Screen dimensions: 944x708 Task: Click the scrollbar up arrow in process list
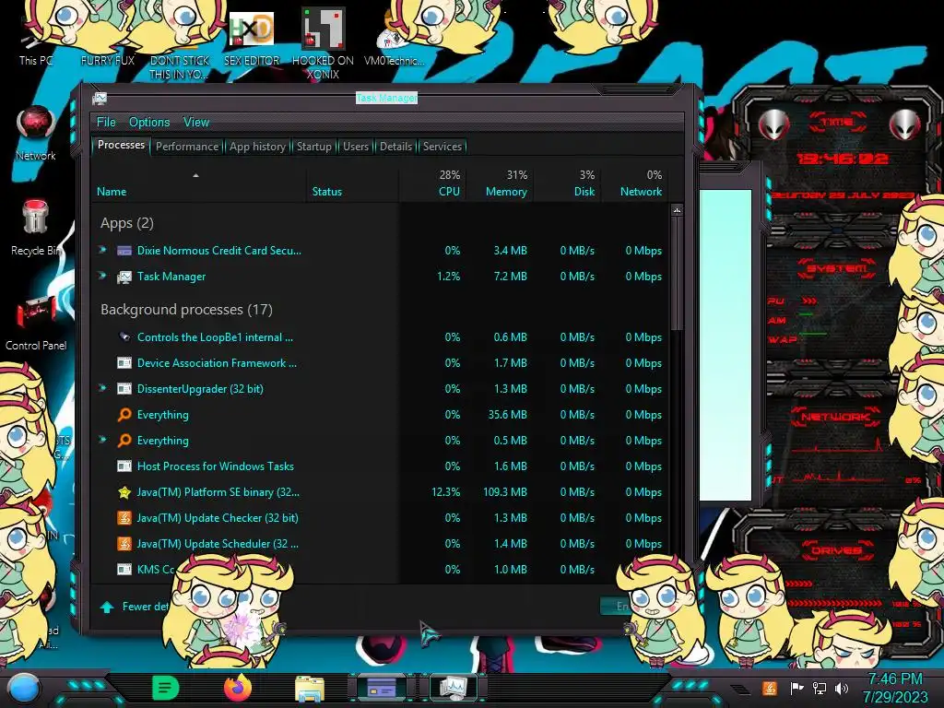click(x=677, y=211)
